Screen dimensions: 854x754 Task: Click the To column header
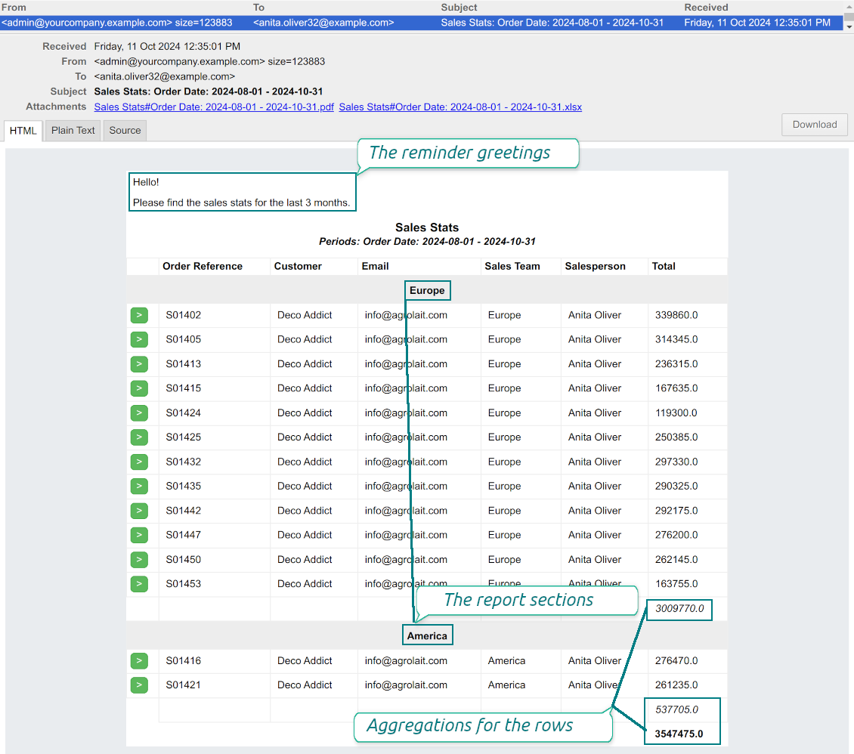click(x=258, y=8)
